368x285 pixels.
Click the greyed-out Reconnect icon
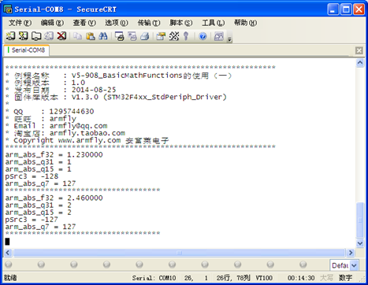point(49,36)
